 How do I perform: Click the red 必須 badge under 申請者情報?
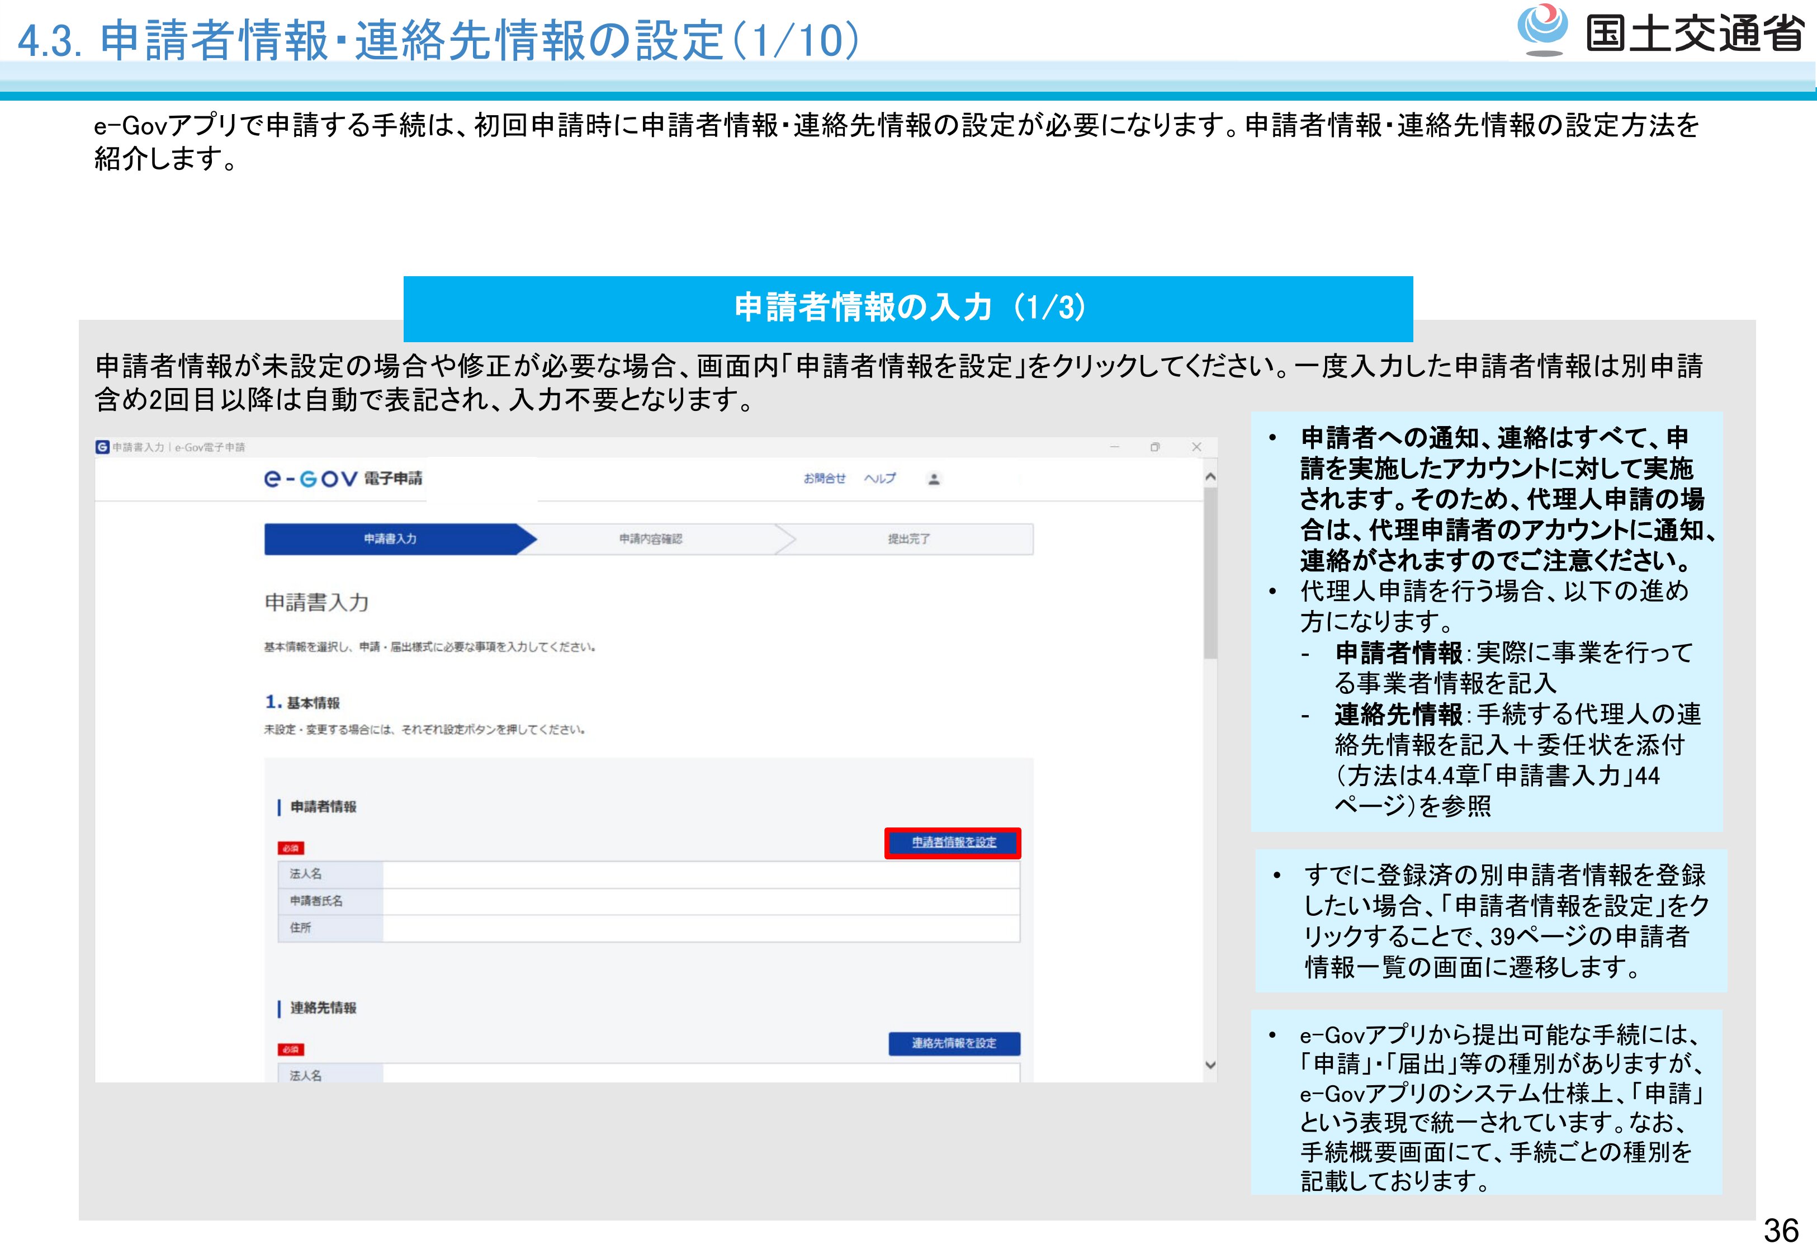pos(291,848)
